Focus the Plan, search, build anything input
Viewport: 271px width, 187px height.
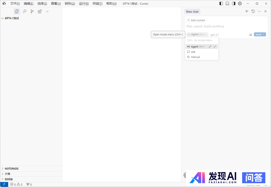[226, 26]
